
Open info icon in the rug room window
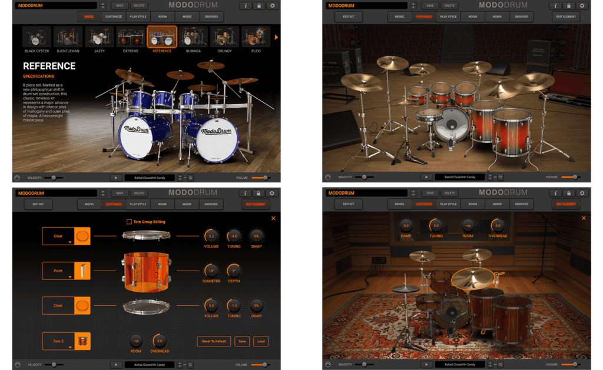click(x=555, y=193)
